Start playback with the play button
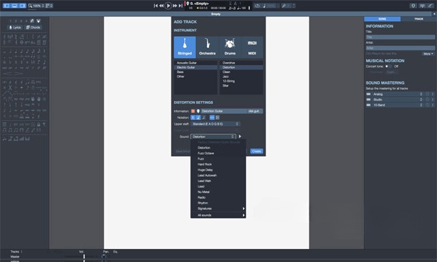The width and height of the screenshot is (437, 262). coord(168,5)
